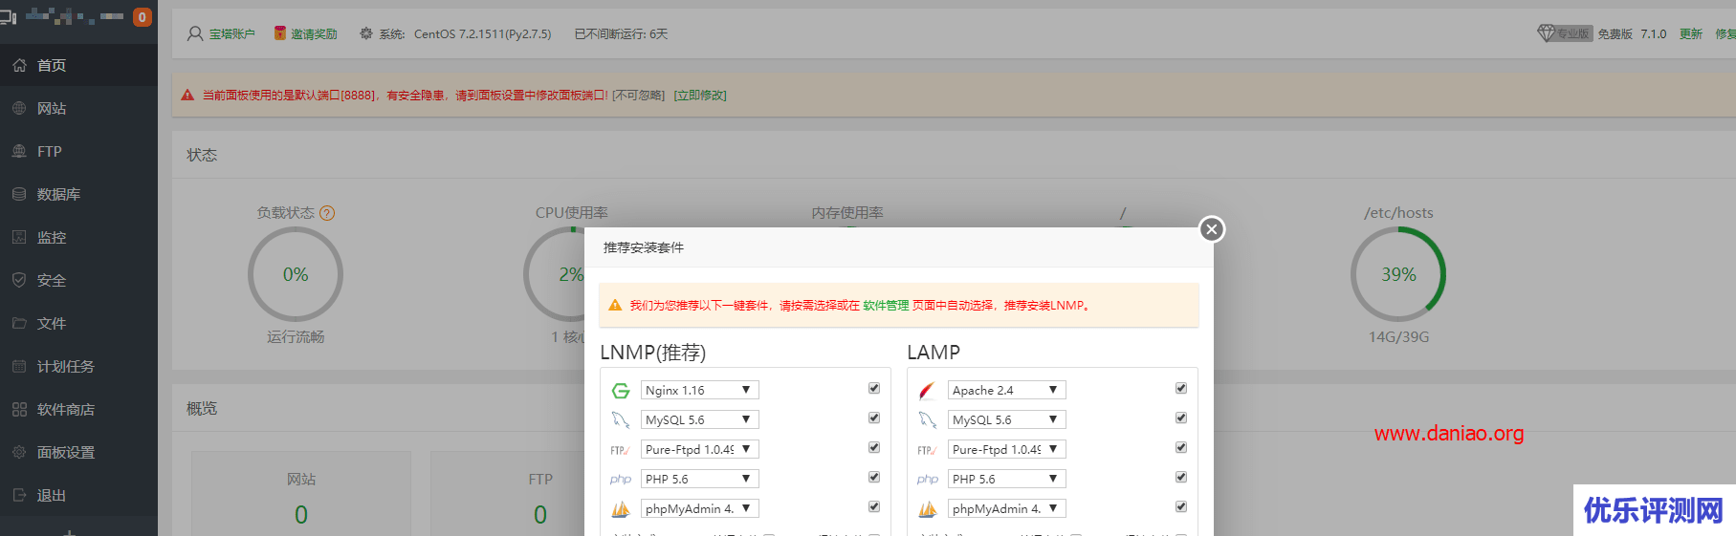The height and width of the screenshot is (536, 1736).
Task: Uncheck the Apache 2.4 checkbox in LAMP
Action: click(1181, 388)
